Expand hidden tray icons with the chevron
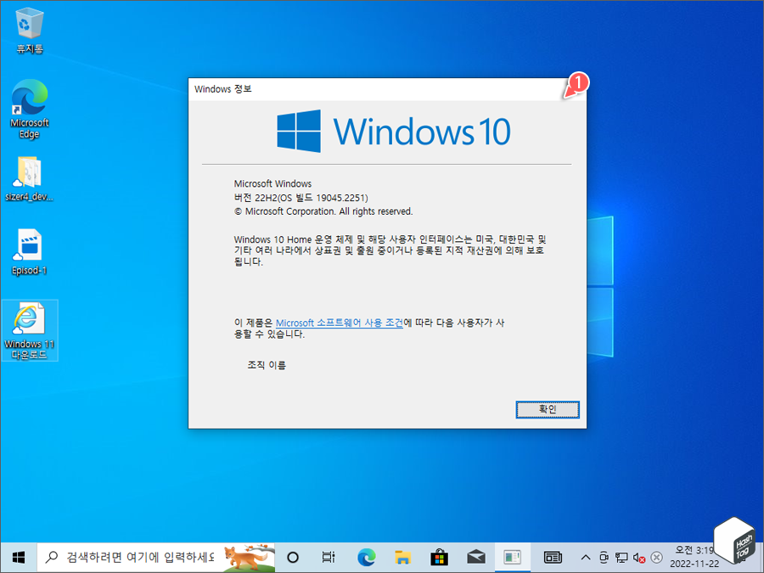Screen dimensions: 764x573 point(586,558)
